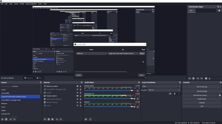Open the Profile menu
The height and width of the screenshot is (124, 222).
coord(22,4)
